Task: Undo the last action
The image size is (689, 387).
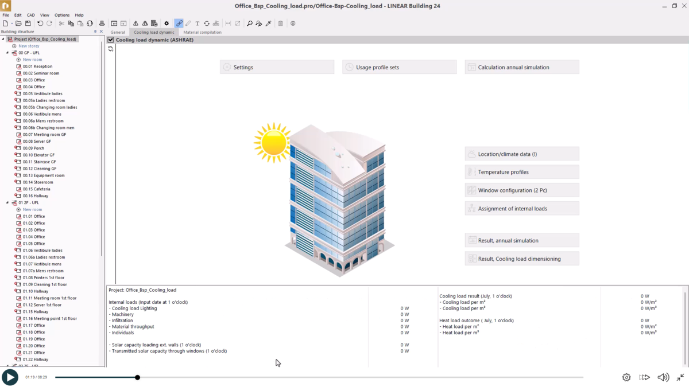Action: pos(39,24)
